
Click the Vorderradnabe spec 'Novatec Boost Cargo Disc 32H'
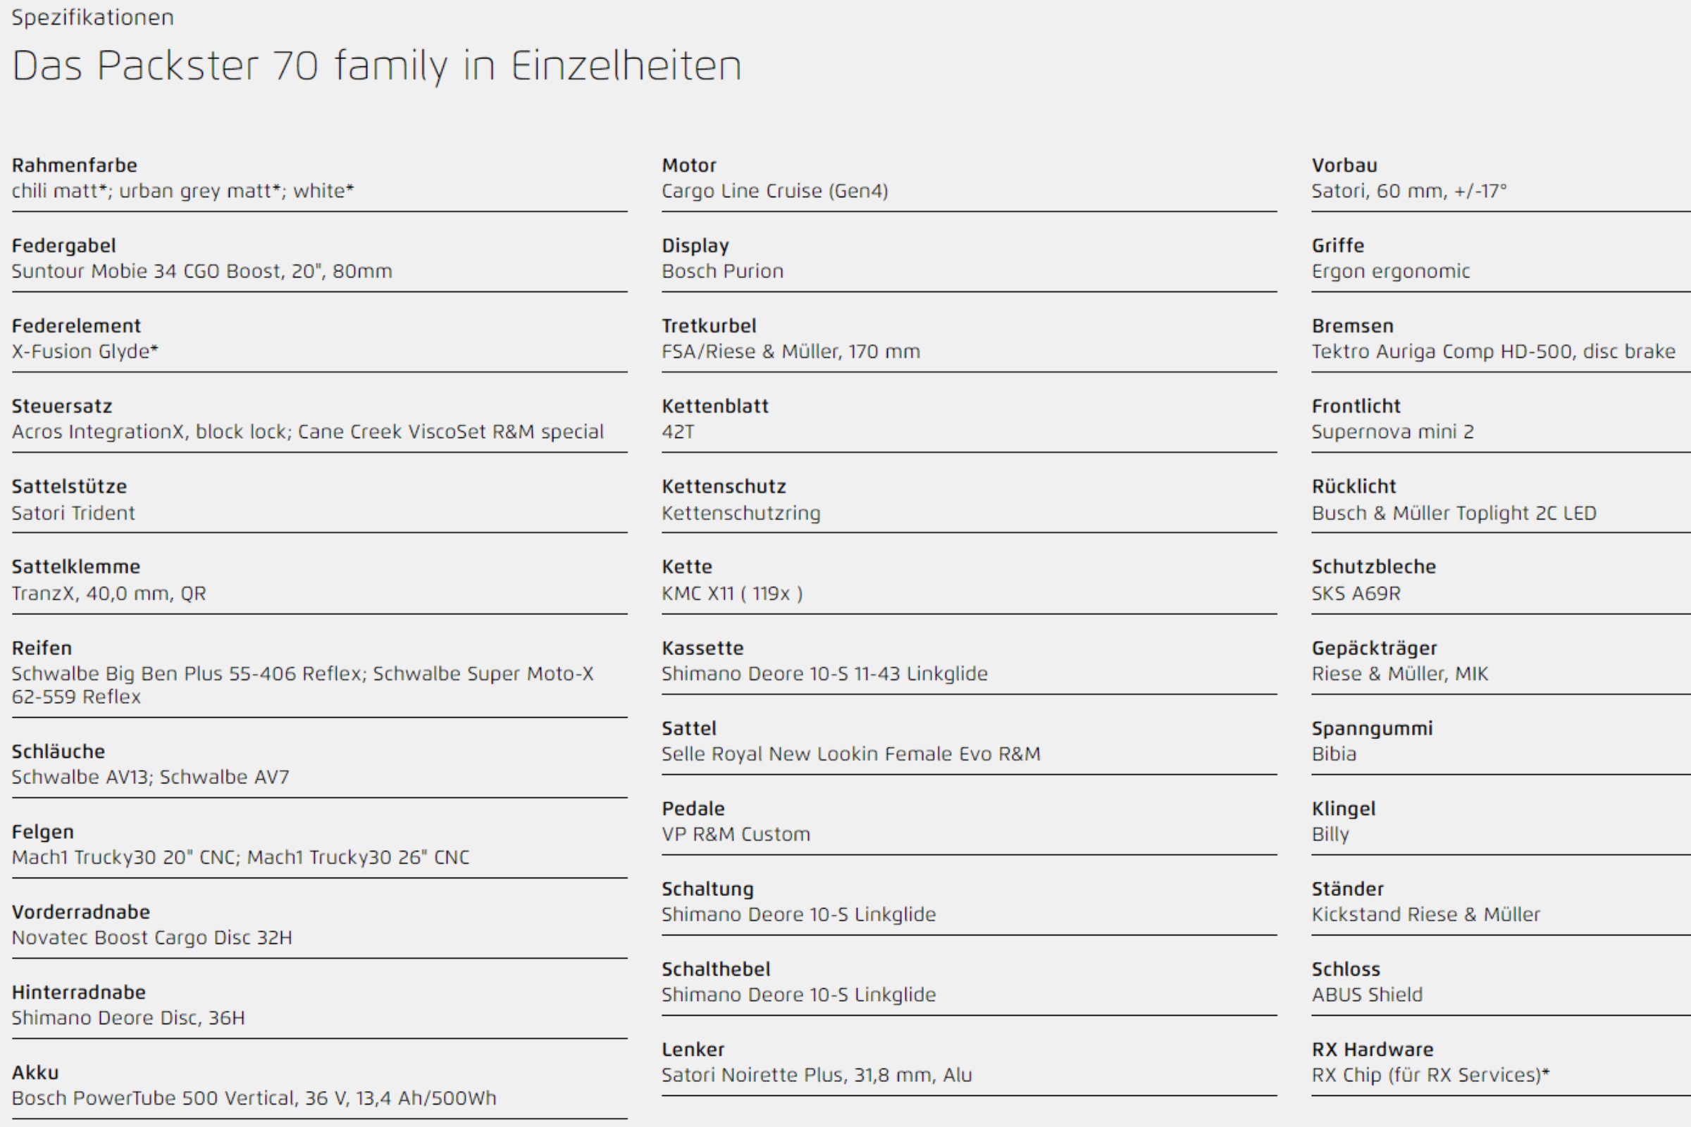151,938
